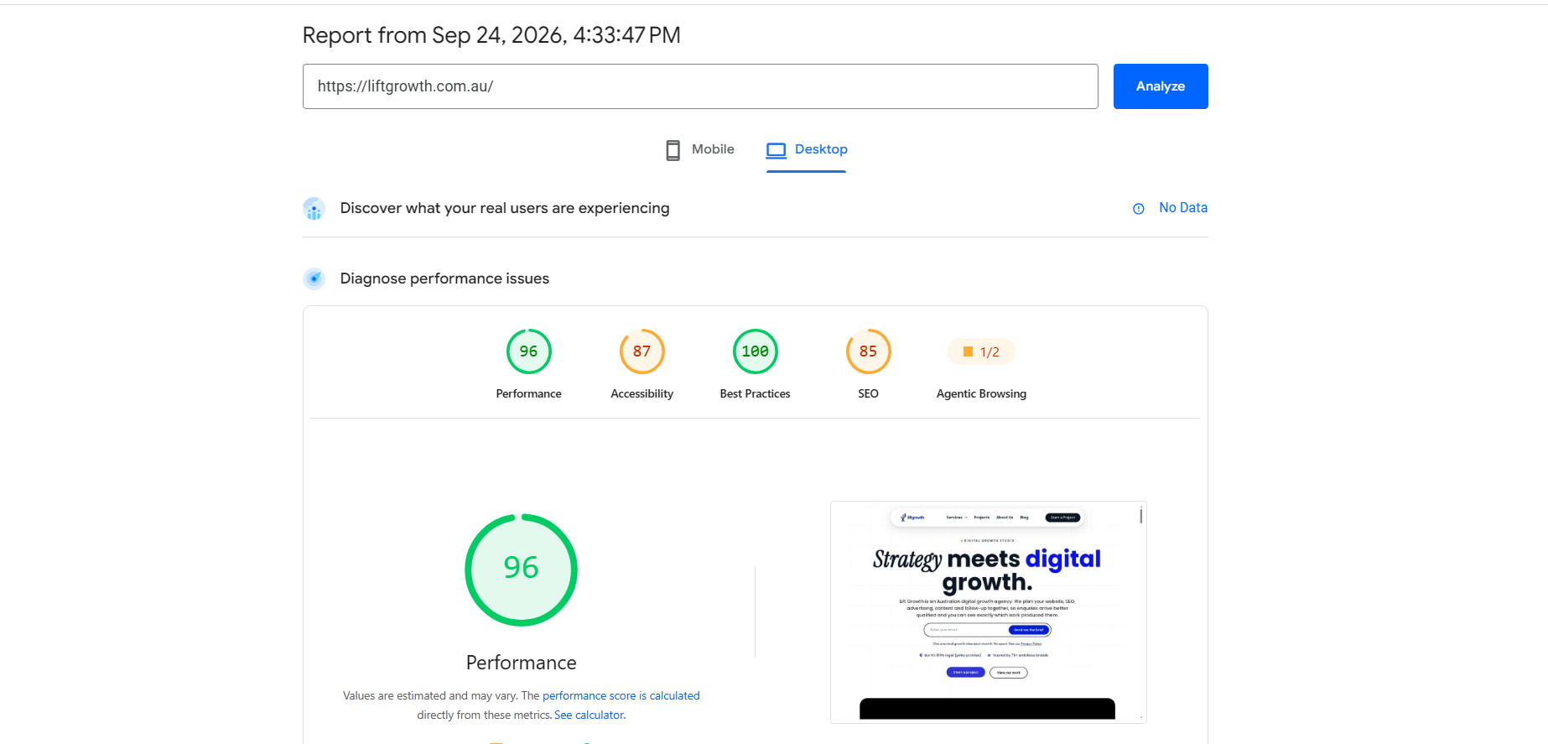Click the desktop monitor icon

click(x=777, y=150)
